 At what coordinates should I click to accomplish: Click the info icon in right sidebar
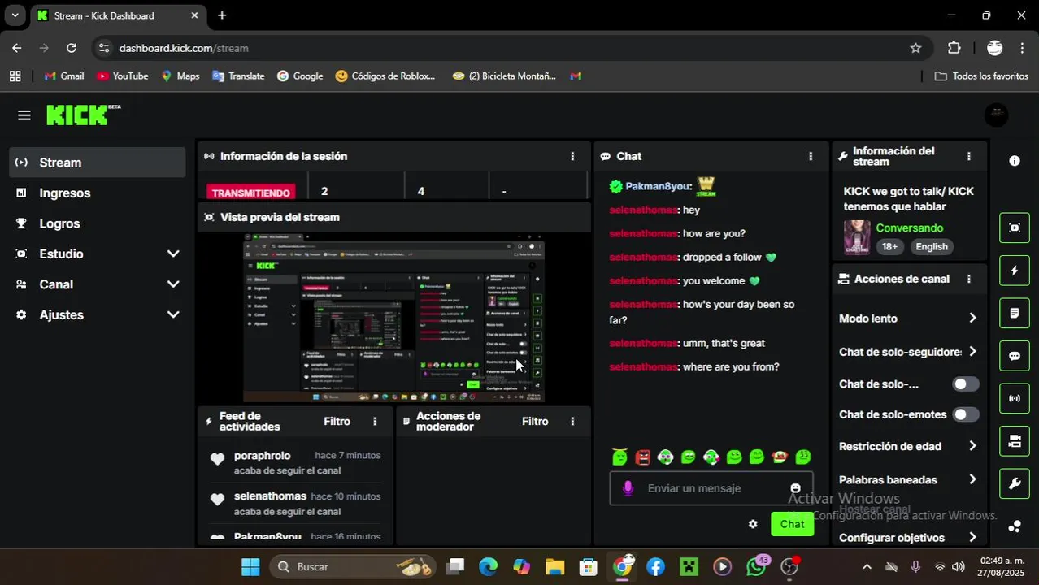1015,161
